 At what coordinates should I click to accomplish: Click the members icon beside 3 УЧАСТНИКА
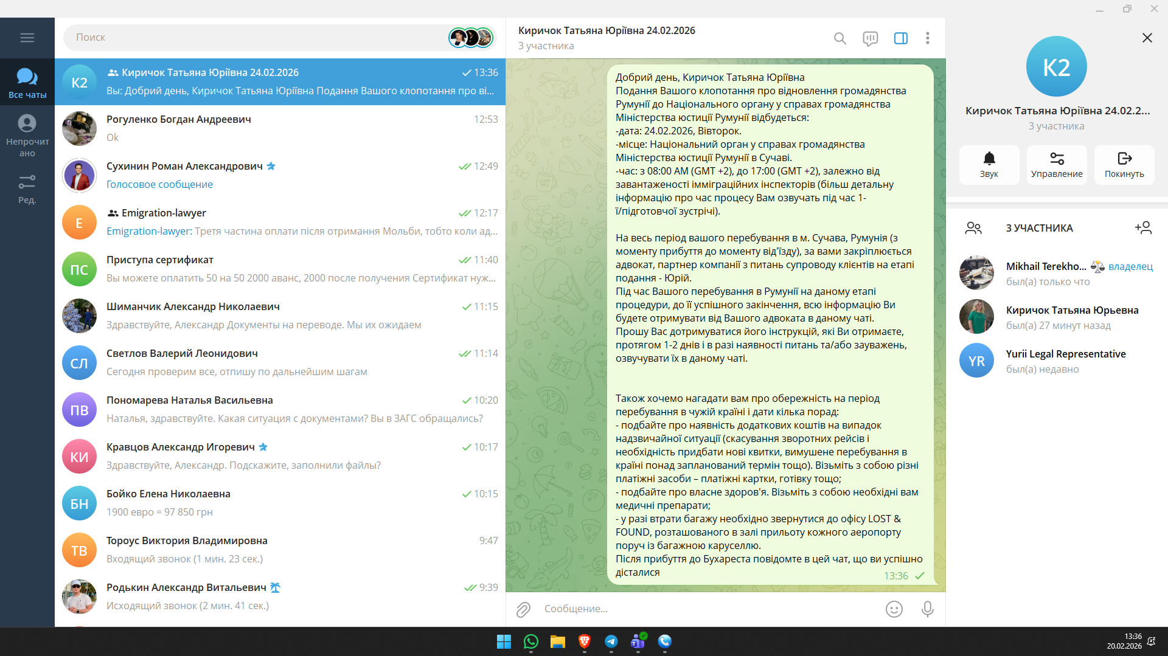pos(973,228)
